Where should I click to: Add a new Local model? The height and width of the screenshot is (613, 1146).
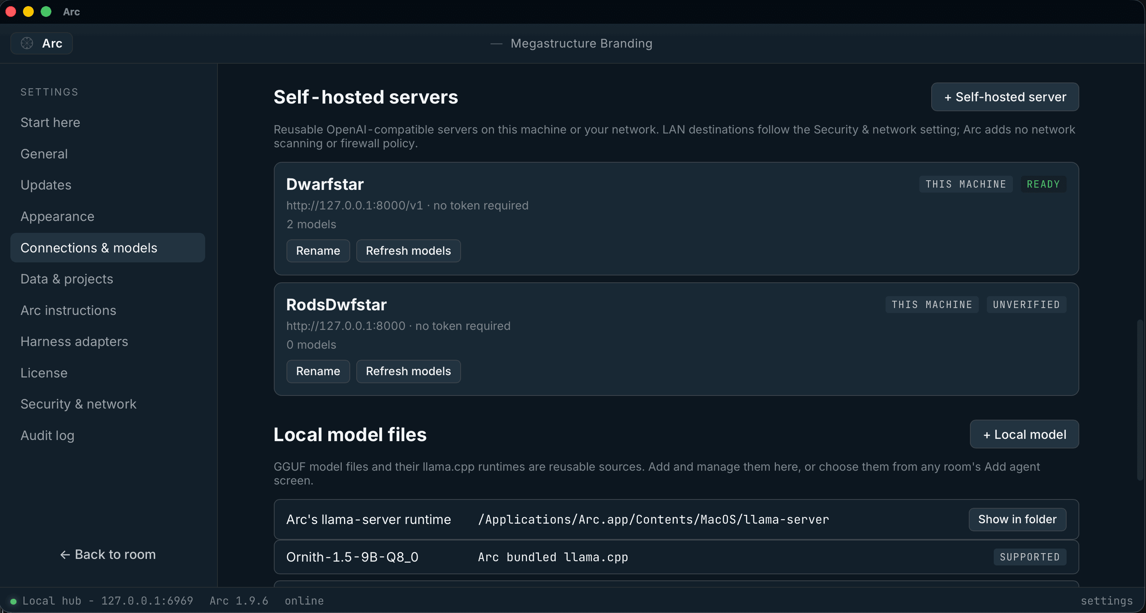point(1024,434)
